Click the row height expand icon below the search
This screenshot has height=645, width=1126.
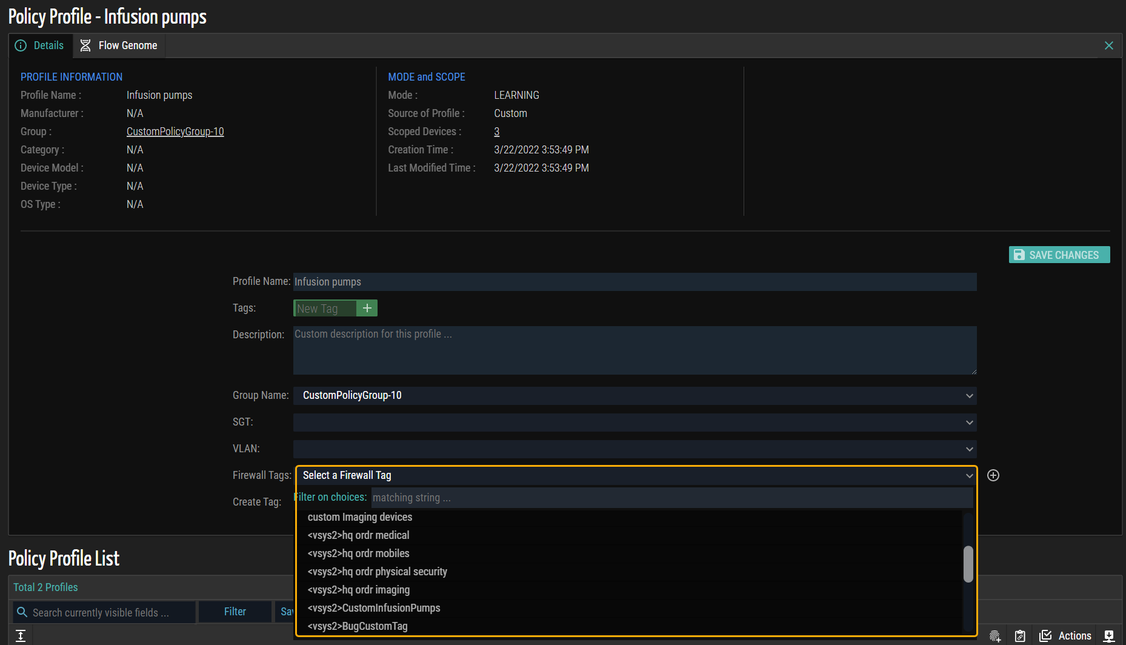(x=21, y=635)
